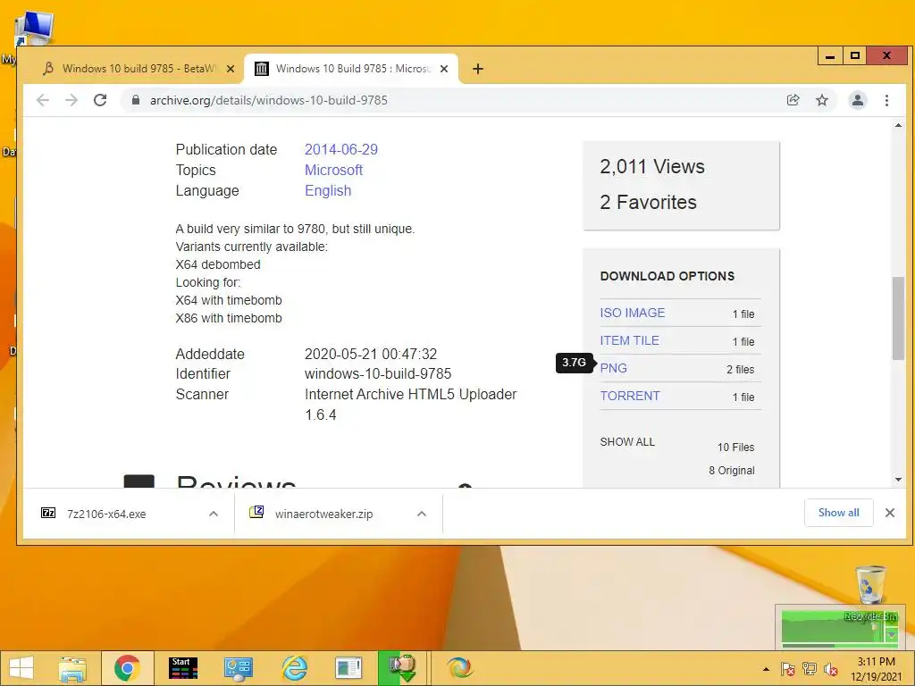Show hidden system tray icons
915x686 pixels.
[x=766, y=669]
